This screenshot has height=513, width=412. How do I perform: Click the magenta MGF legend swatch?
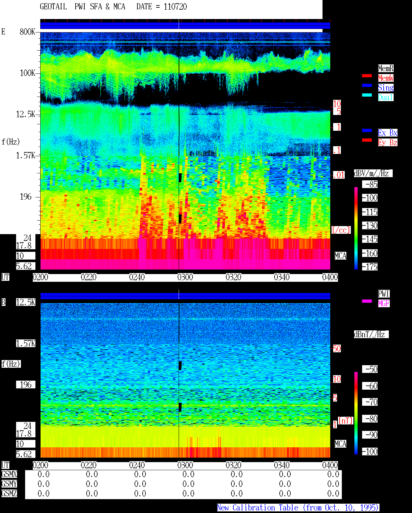tap(367, 301)
